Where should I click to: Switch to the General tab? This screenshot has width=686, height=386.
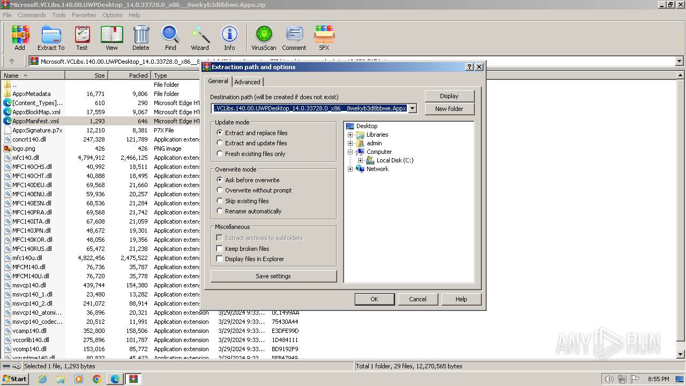point(218,81)
